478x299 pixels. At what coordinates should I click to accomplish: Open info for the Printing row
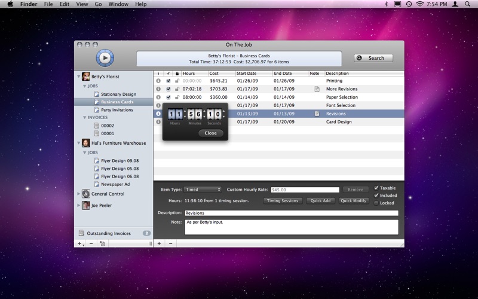(x=158, y=81)
